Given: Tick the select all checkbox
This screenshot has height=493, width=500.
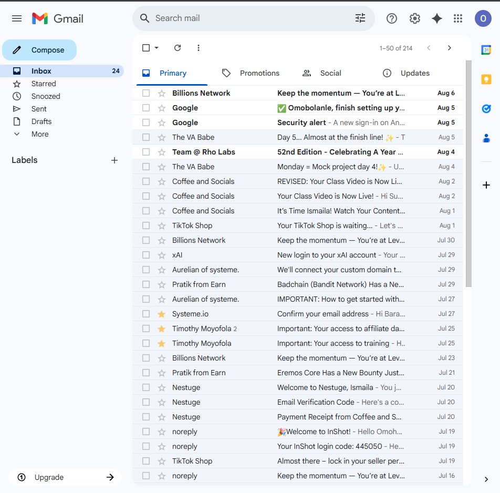Looking at the screenshot, I should pyautogui.click(x=146, y=48).
